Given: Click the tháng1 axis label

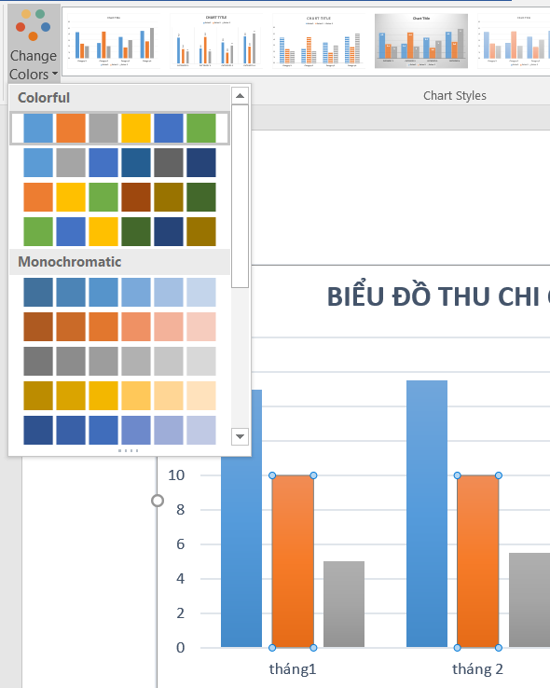Looking at the screenshot, I should coord(293,669).
